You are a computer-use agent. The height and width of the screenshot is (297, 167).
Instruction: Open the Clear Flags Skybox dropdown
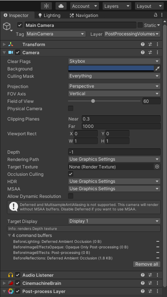[x=114, y=61]
